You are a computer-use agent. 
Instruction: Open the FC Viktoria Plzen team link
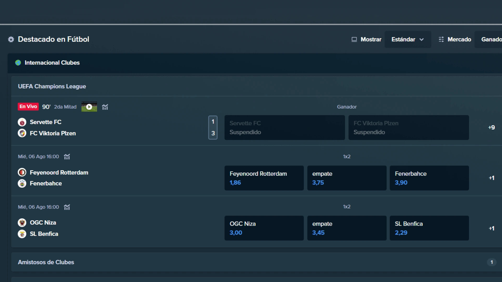[x=53, y=133]
